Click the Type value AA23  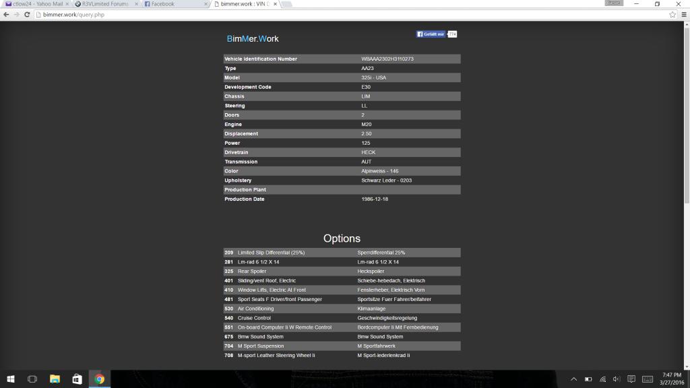(367, 68)
